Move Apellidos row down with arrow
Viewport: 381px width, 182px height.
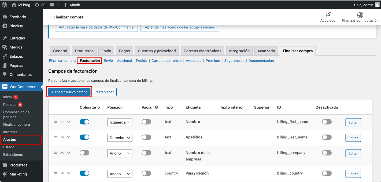tap(69, 137)
